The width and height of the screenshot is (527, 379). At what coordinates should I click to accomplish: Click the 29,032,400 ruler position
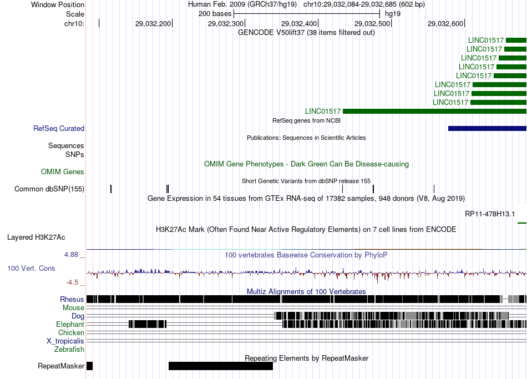pos(299,23)
